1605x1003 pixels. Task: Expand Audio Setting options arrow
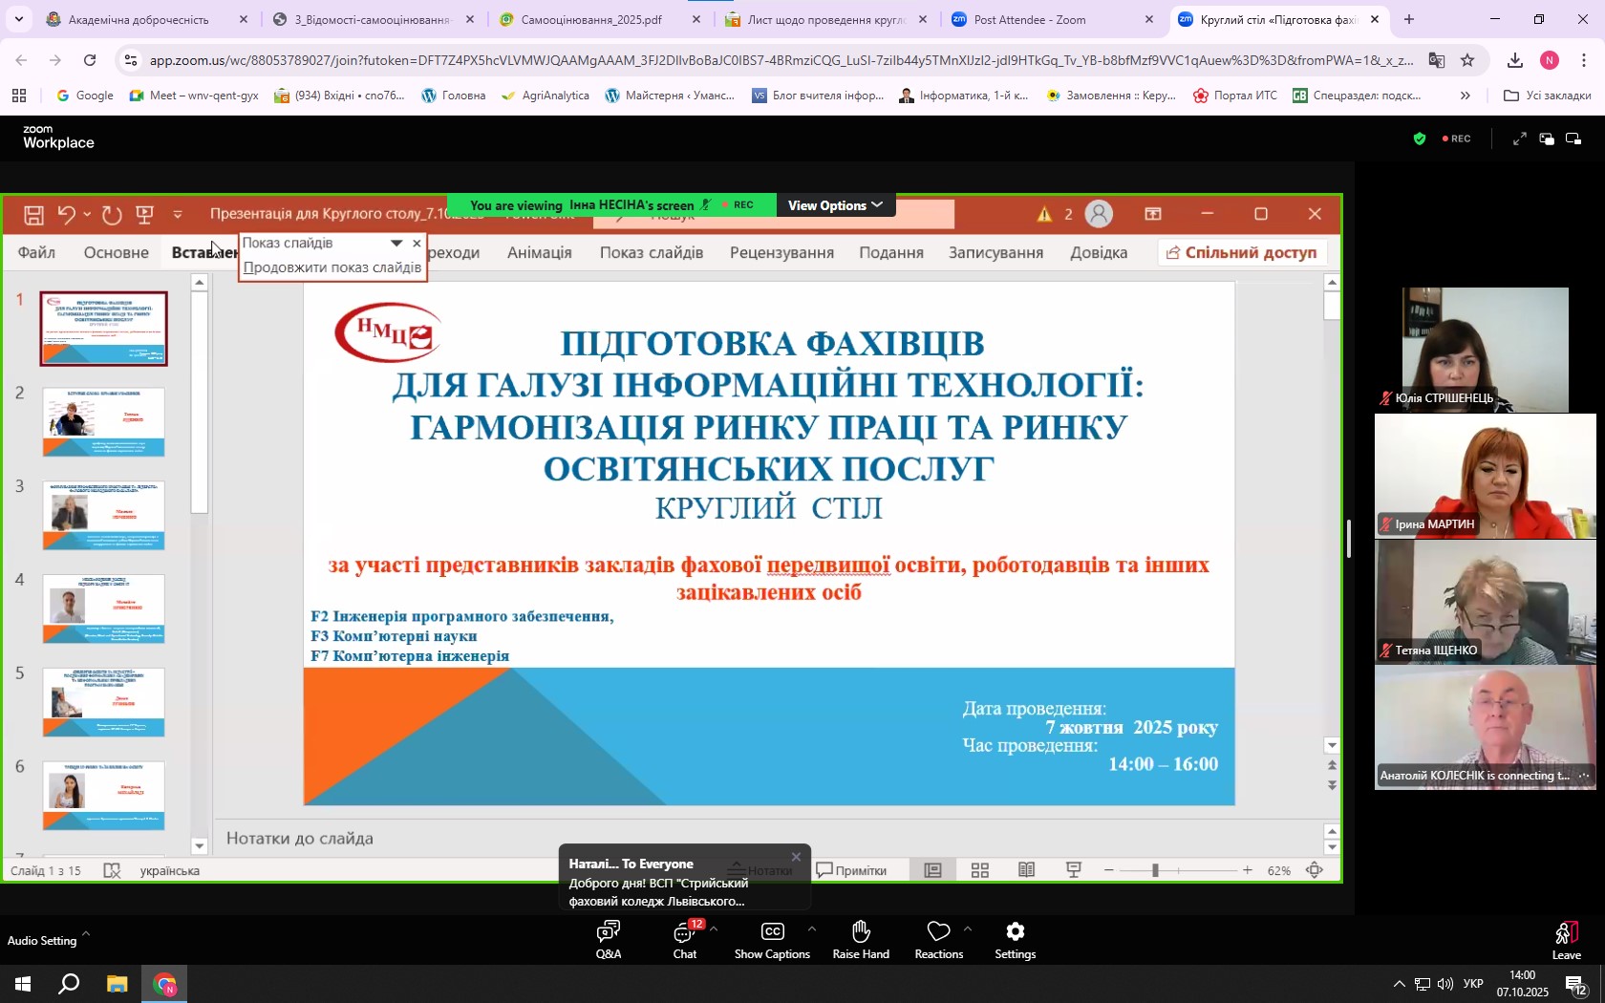coord(86,933)
